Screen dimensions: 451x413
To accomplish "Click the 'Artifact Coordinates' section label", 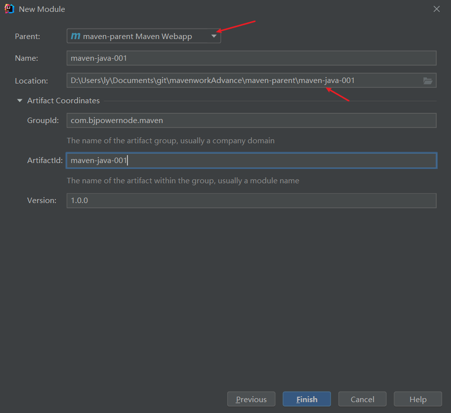I will click(x=63, y=101).
